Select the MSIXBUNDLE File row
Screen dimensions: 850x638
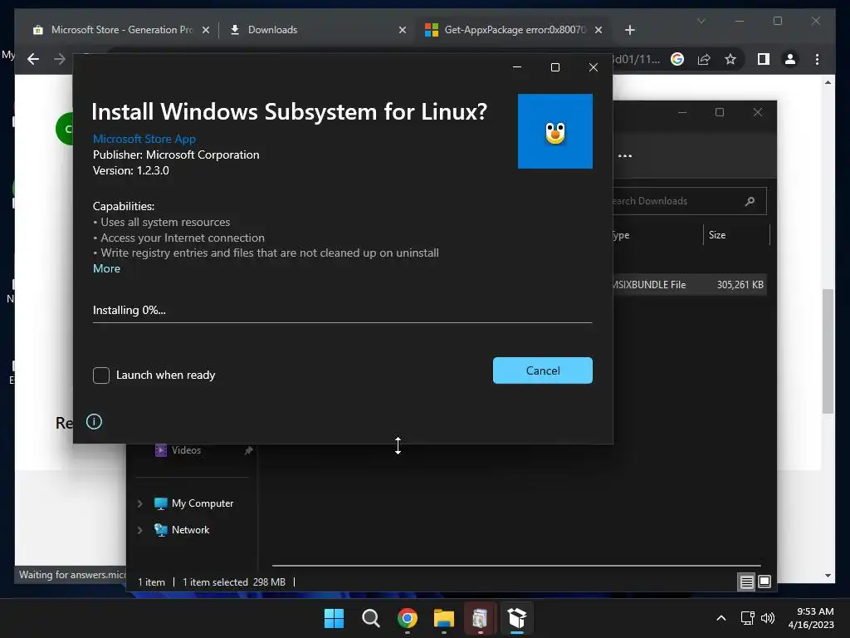pyautogui.click(x=689, y=285)
